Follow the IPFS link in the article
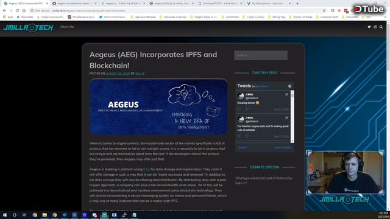This screenshot has height=219, width=390. coord(146,169)
